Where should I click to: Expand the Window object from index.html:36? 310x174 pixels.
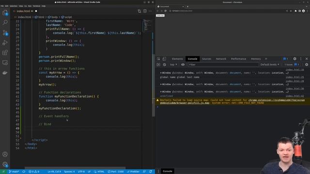coord(161,92)
